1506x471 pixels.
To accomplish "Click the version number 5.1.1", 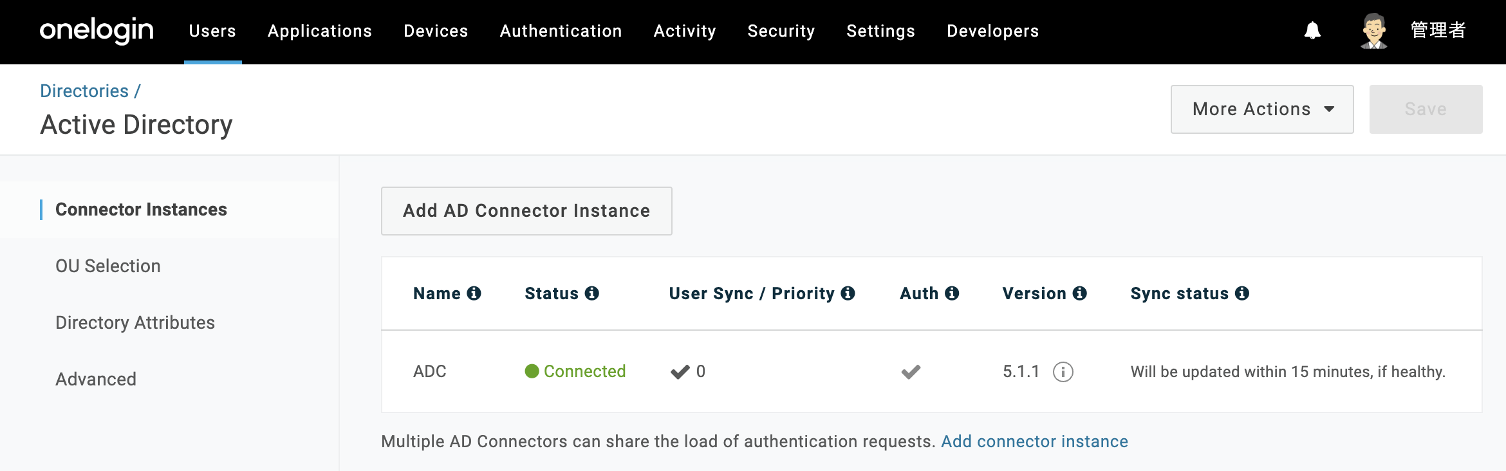I will [x=1021, y=372].
